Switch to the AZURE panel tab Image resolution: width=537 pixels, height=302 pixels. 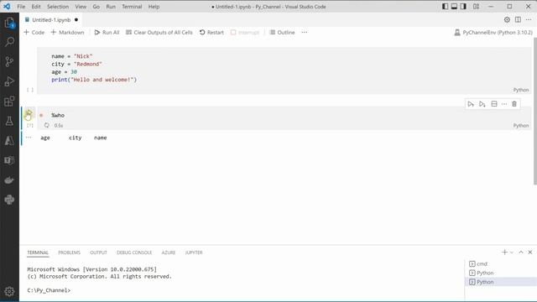tap(168, 253)
